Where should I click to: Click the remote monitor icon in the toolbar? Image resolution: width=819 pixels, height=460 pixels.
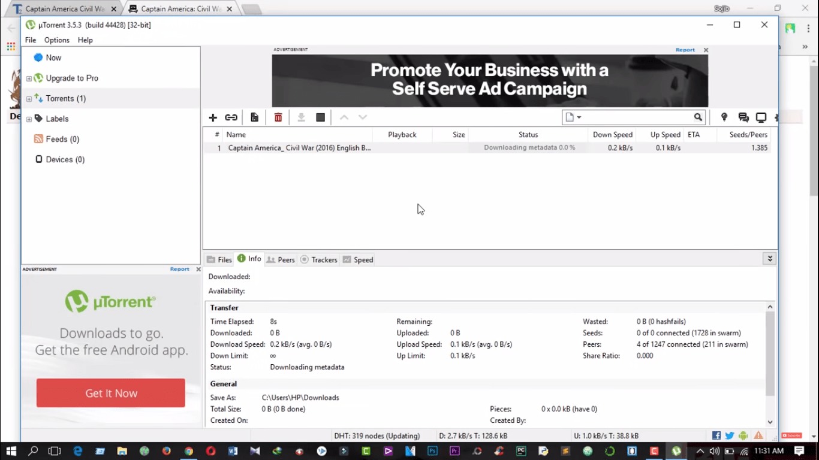(761, 117)
